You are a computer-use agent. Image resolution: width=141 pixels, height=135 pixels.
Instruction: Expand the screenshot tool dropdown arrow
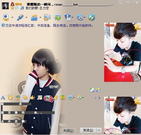(74, 98)
